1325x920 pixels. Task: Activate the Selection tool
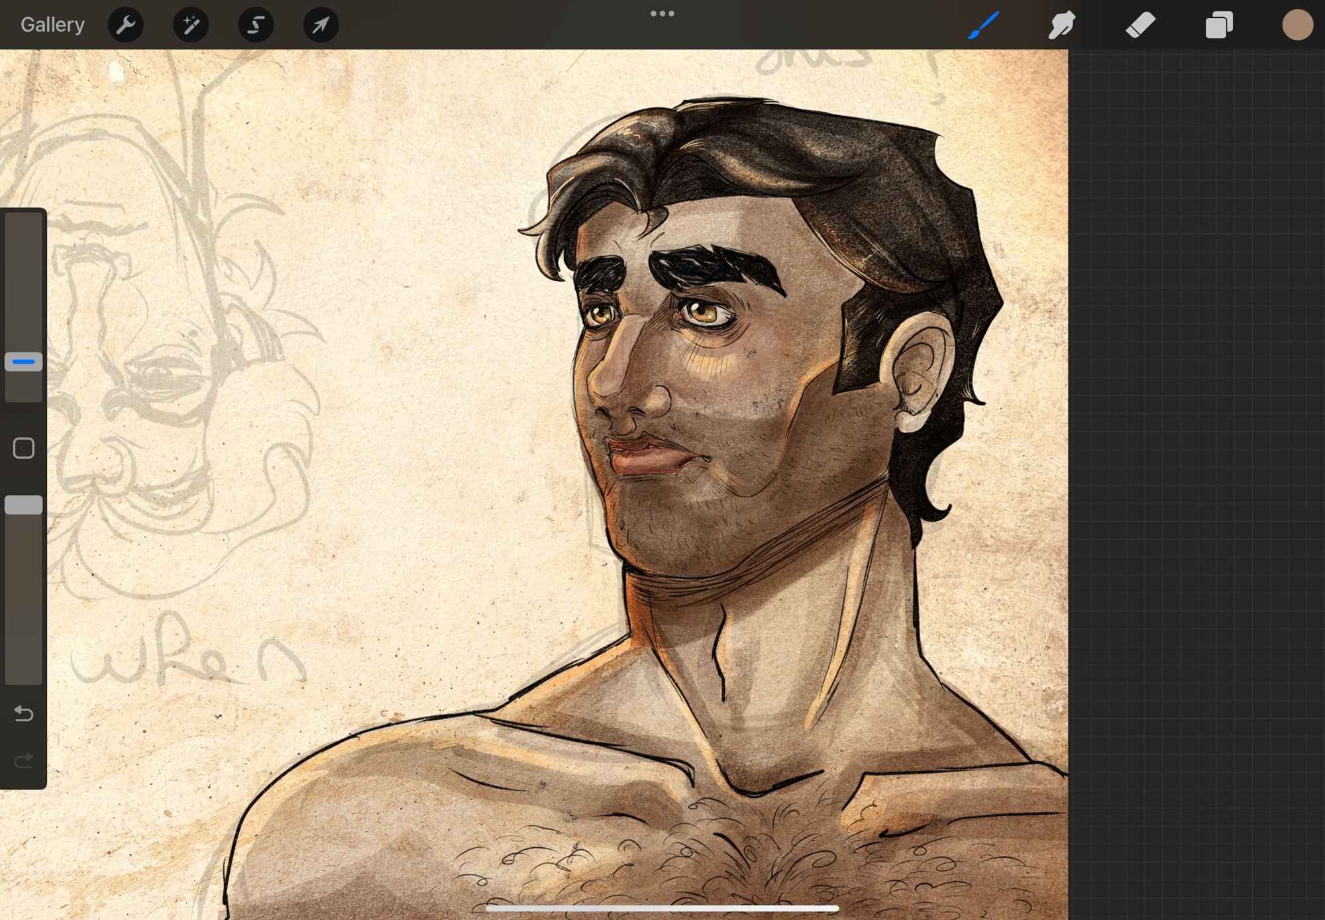(256, 25)
